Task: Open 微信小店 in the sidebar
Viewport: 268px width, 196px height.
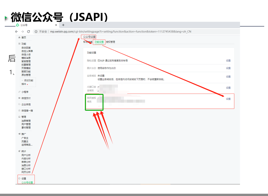Action: tap(26, 54)
